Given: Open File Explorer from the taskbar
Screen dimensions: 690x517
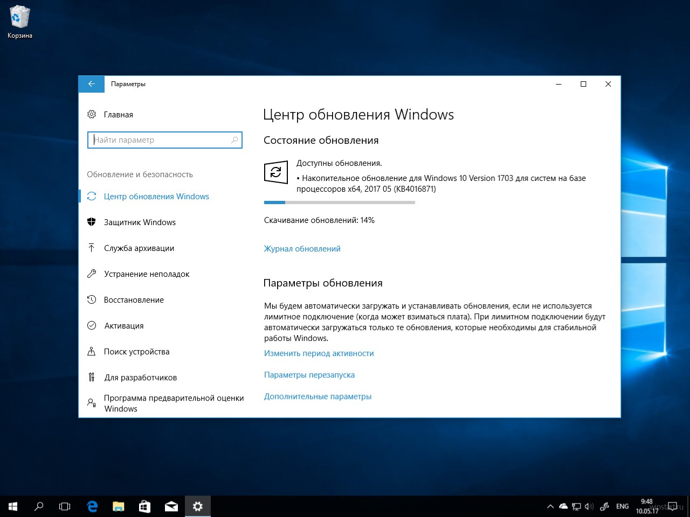Looking at the screenshot, I should tap(118, 506).
